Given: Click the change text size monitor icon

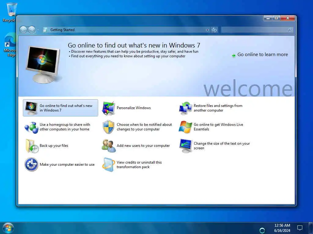Looking at the screenshot, I should coord(186,146).
